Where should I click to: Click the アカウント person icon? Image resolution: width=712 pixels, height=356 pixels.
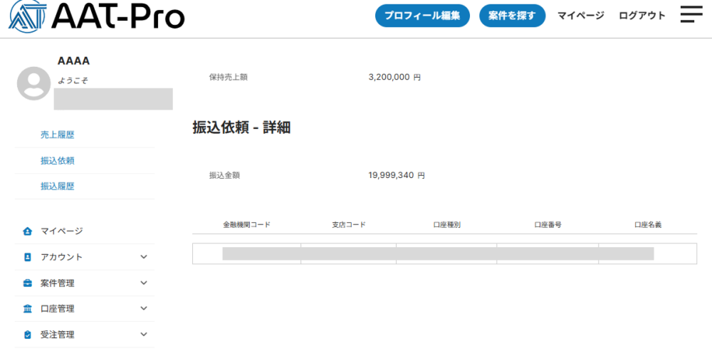pos(28,257)
